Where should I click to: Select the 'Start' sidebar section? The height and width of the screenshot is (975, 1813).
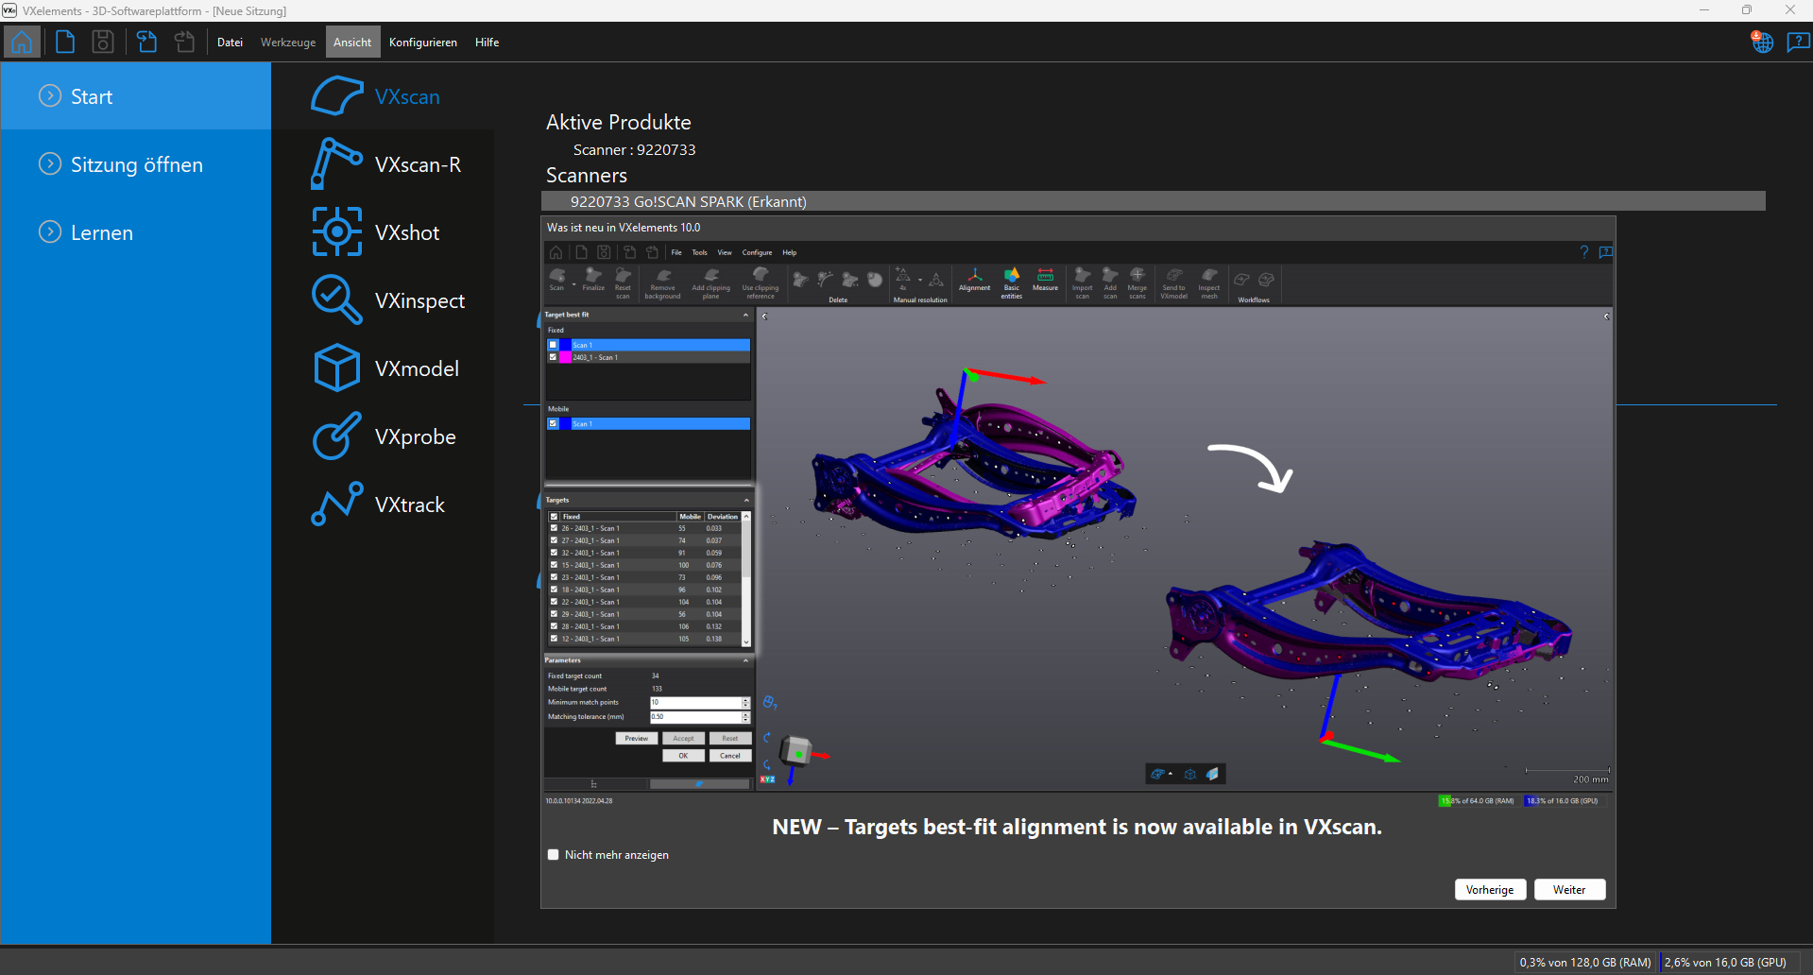click(91, 96)
